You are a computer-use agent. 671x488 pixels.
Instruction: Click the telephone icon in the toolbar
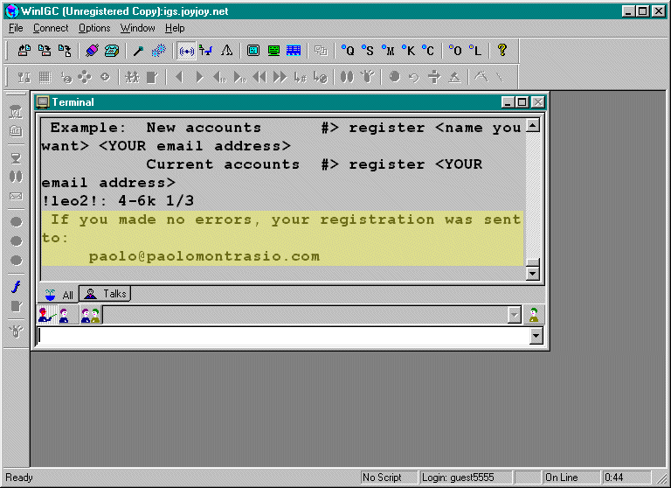(112, 51)
